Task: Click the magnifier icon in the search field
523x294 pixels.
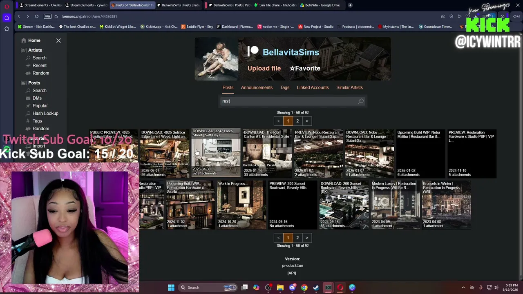Action: pos(361,101)
